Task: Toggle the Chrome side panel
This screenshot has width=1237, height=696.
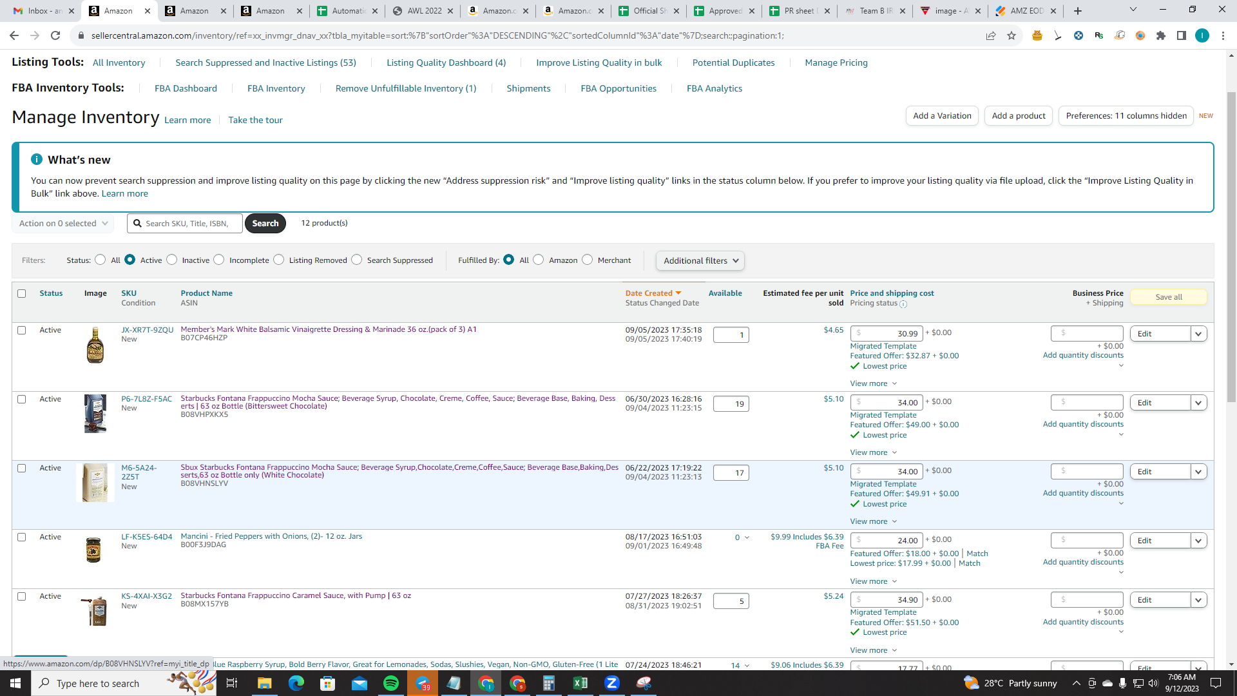Action: pyautogui.click(x=1182, y=35)
